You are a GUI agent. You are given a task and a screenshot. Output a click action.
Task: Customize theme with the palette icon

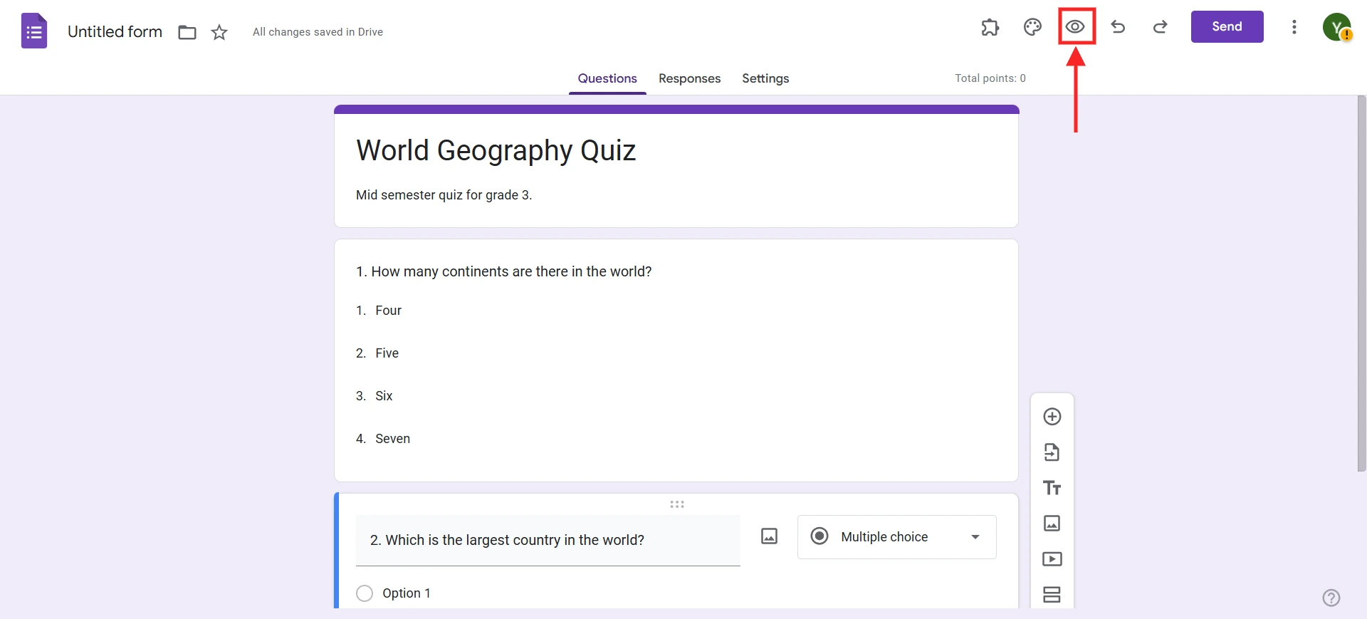tap(1032, 27)
